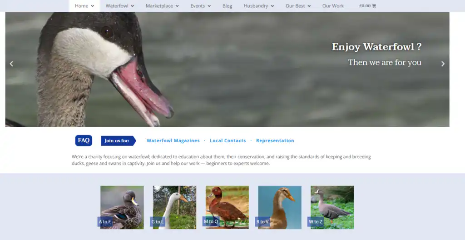465x240 pixels.
Task: Browse the W to Z goose thumbnail
Action: click(332, 207)
